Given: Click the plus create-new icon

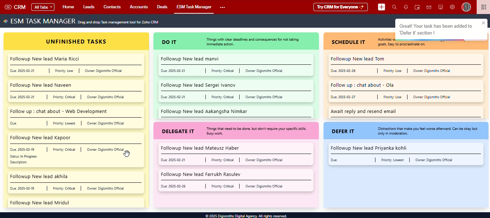Looking at the screenshot, I should 382,7.
